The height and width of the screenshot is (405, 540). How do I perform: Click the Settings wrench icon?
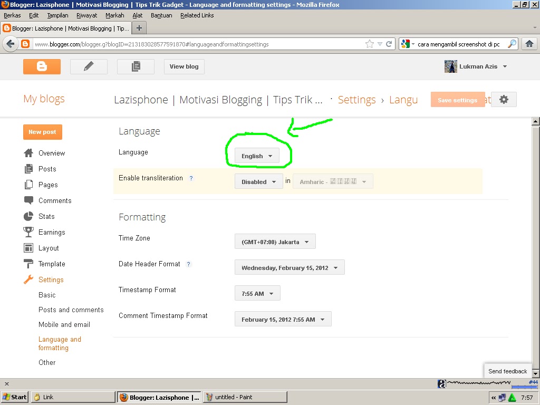pyautogui.click(x=28, y=279)
